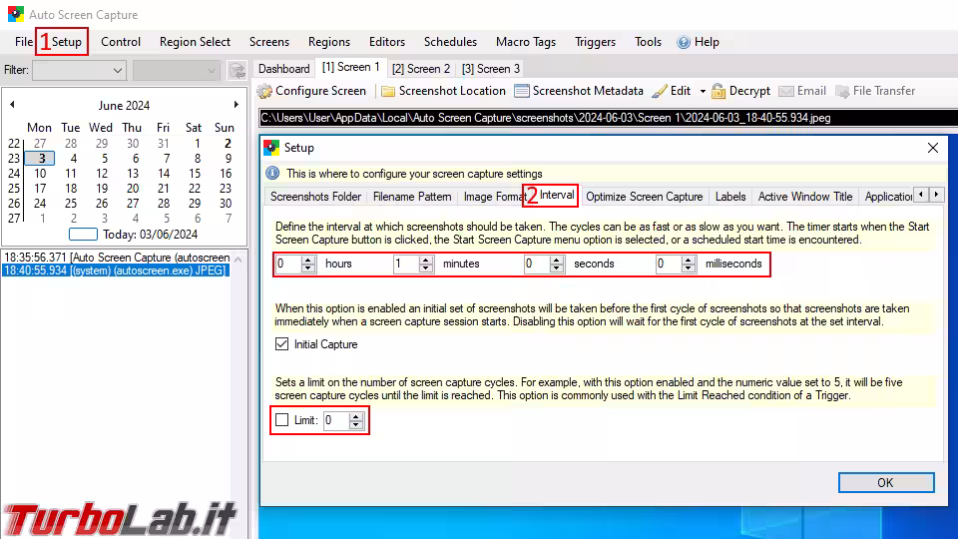
Task: Go to previous month in calendar
Action: point(12,105)
